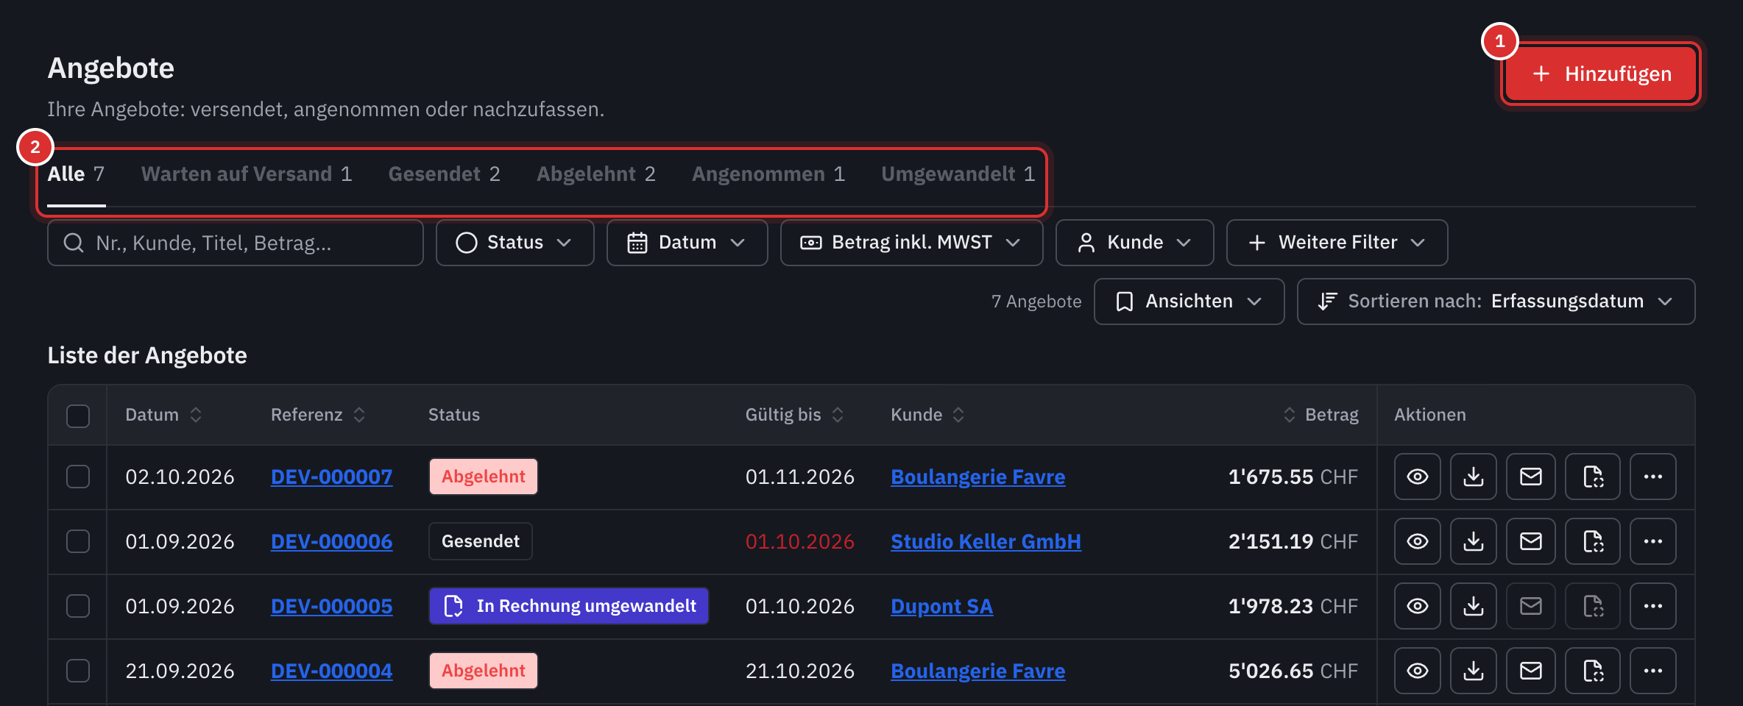Open customer Studio Keller GmbH

[986, 541]
